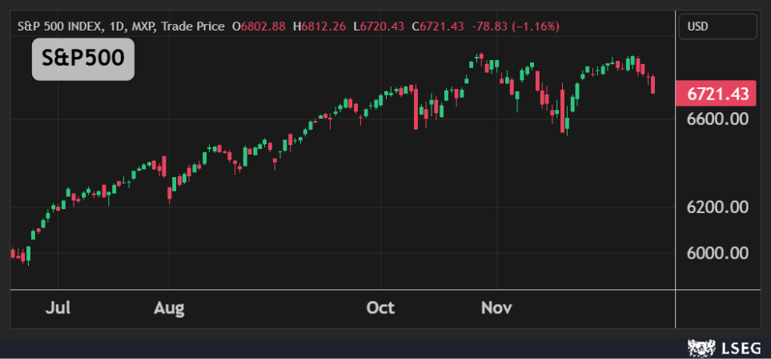Click the current price tag 6721.43

coord(717,94)
